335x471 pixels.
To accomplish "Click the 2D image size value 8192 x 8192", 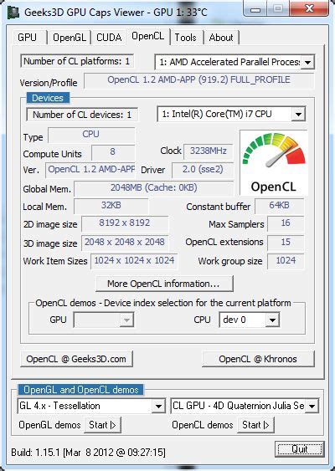I will [x=125, y=223].
